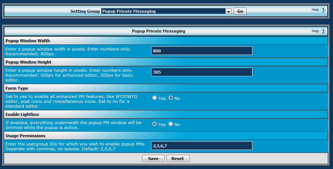This screenshot has width=333, height=169.
Task: Select Yes for Form Type
Action: point(154,98)
